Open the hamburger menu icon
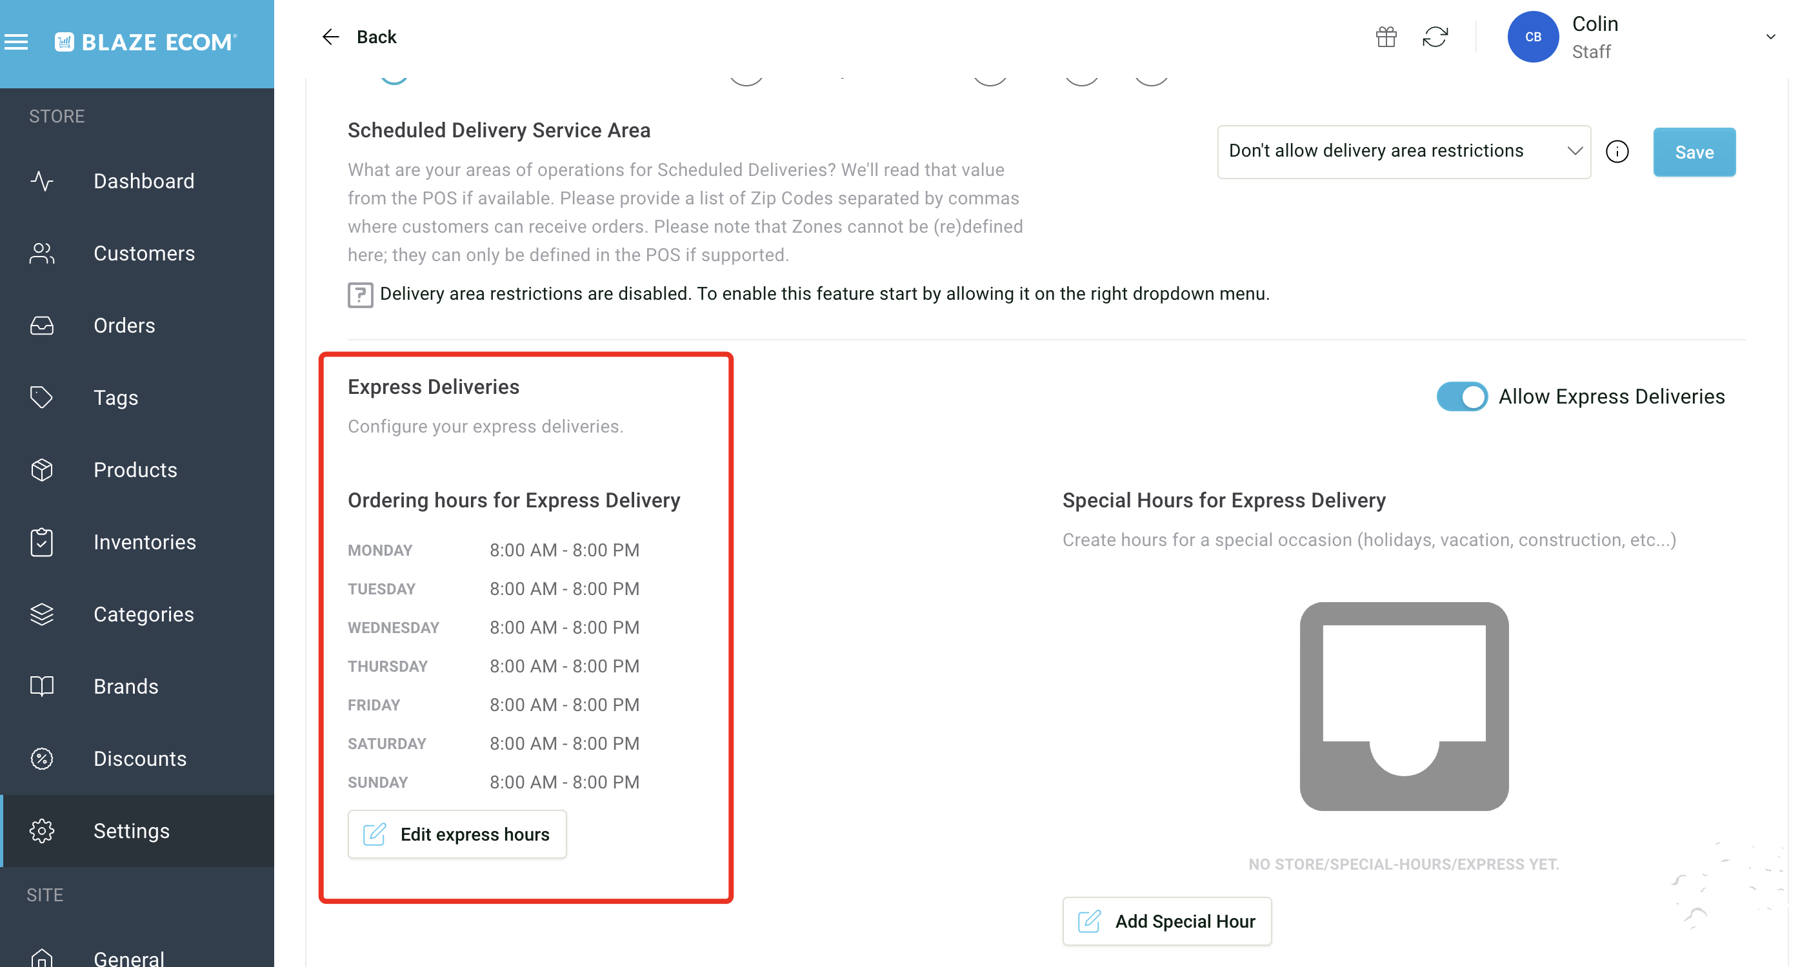1800x967 pixels. (16, 43)
